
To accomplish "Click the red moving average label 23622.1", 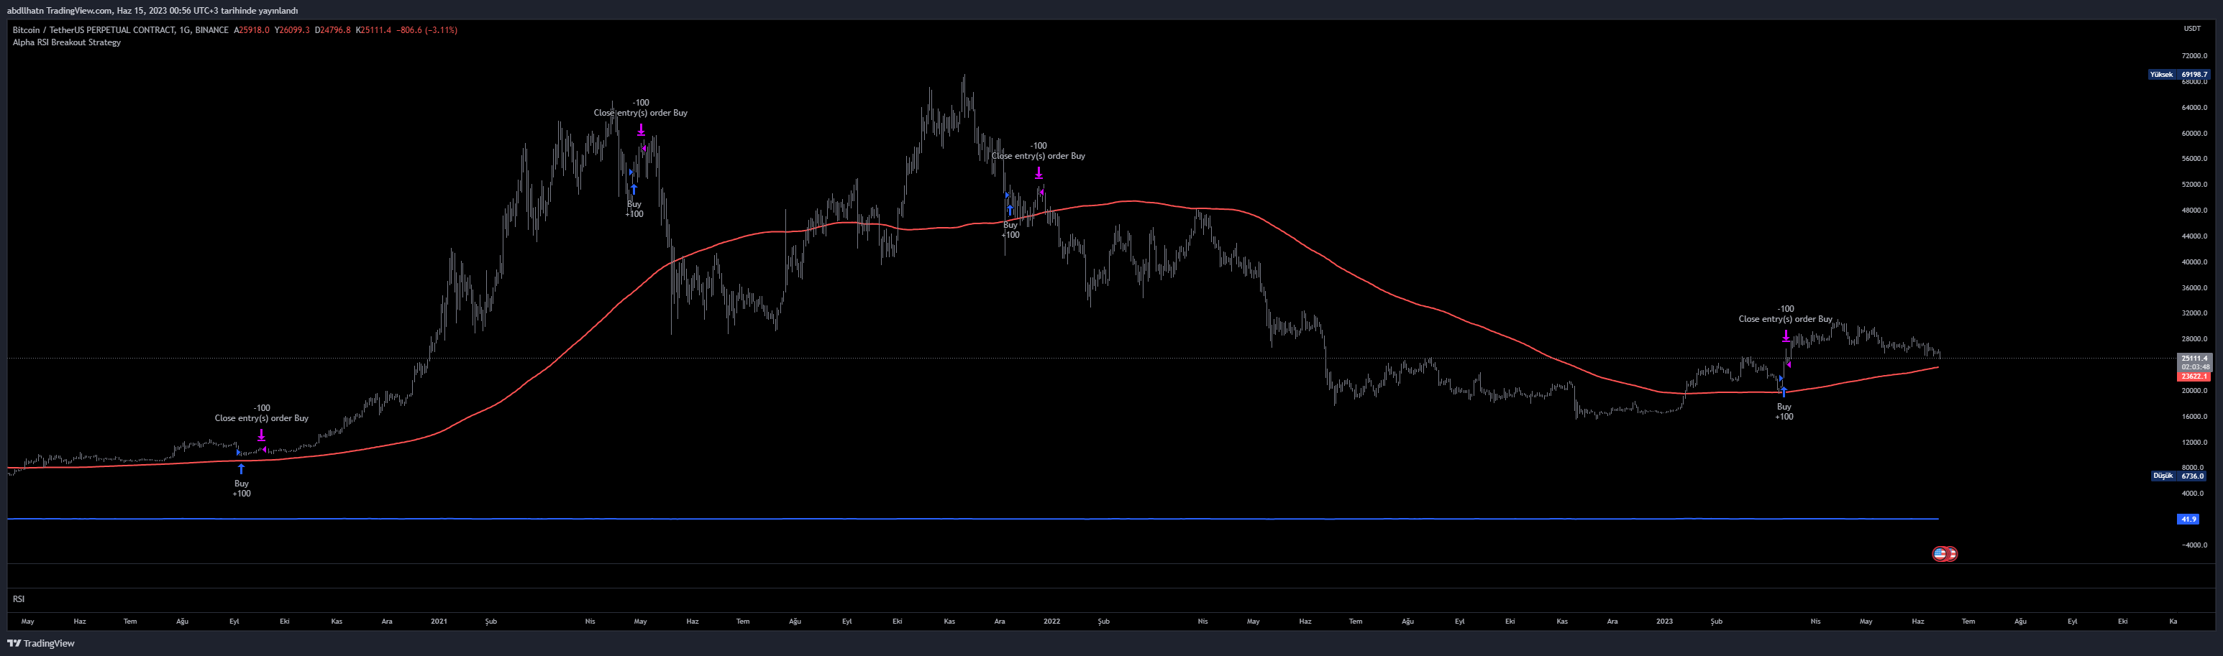I will [x=2194, y=376].
